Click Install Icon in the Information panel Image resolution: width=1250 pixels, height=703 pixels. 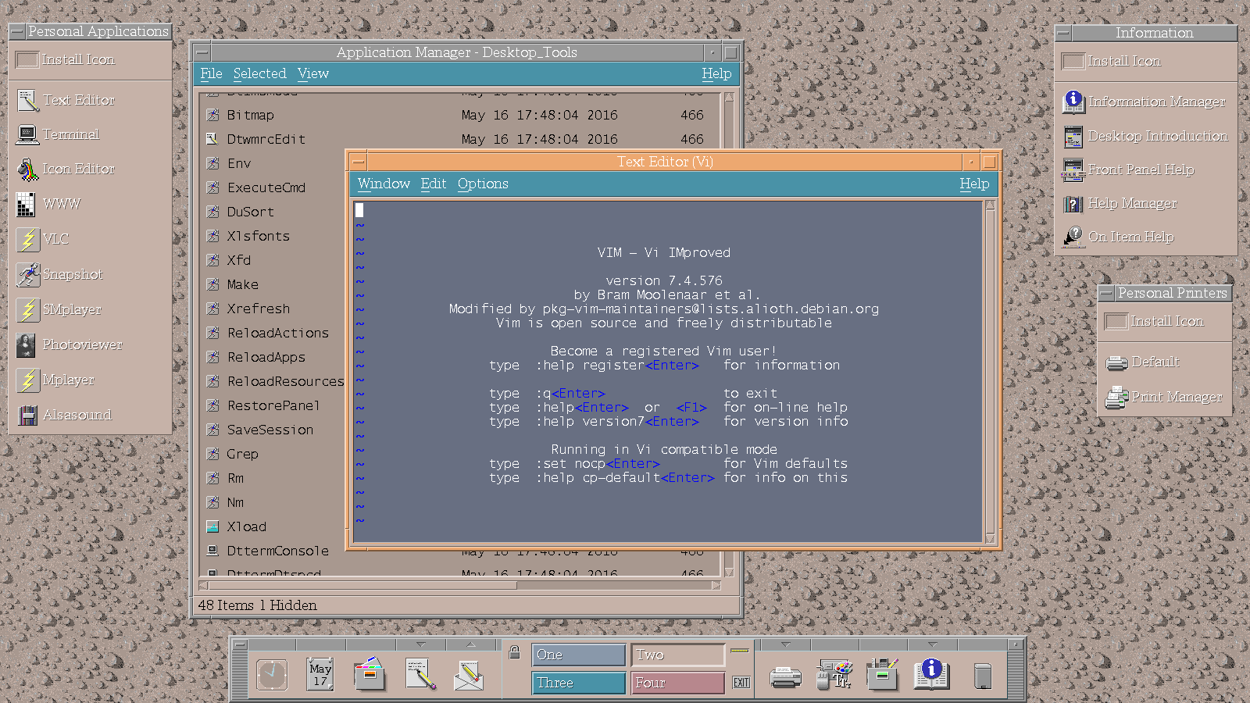point(1112,61)
